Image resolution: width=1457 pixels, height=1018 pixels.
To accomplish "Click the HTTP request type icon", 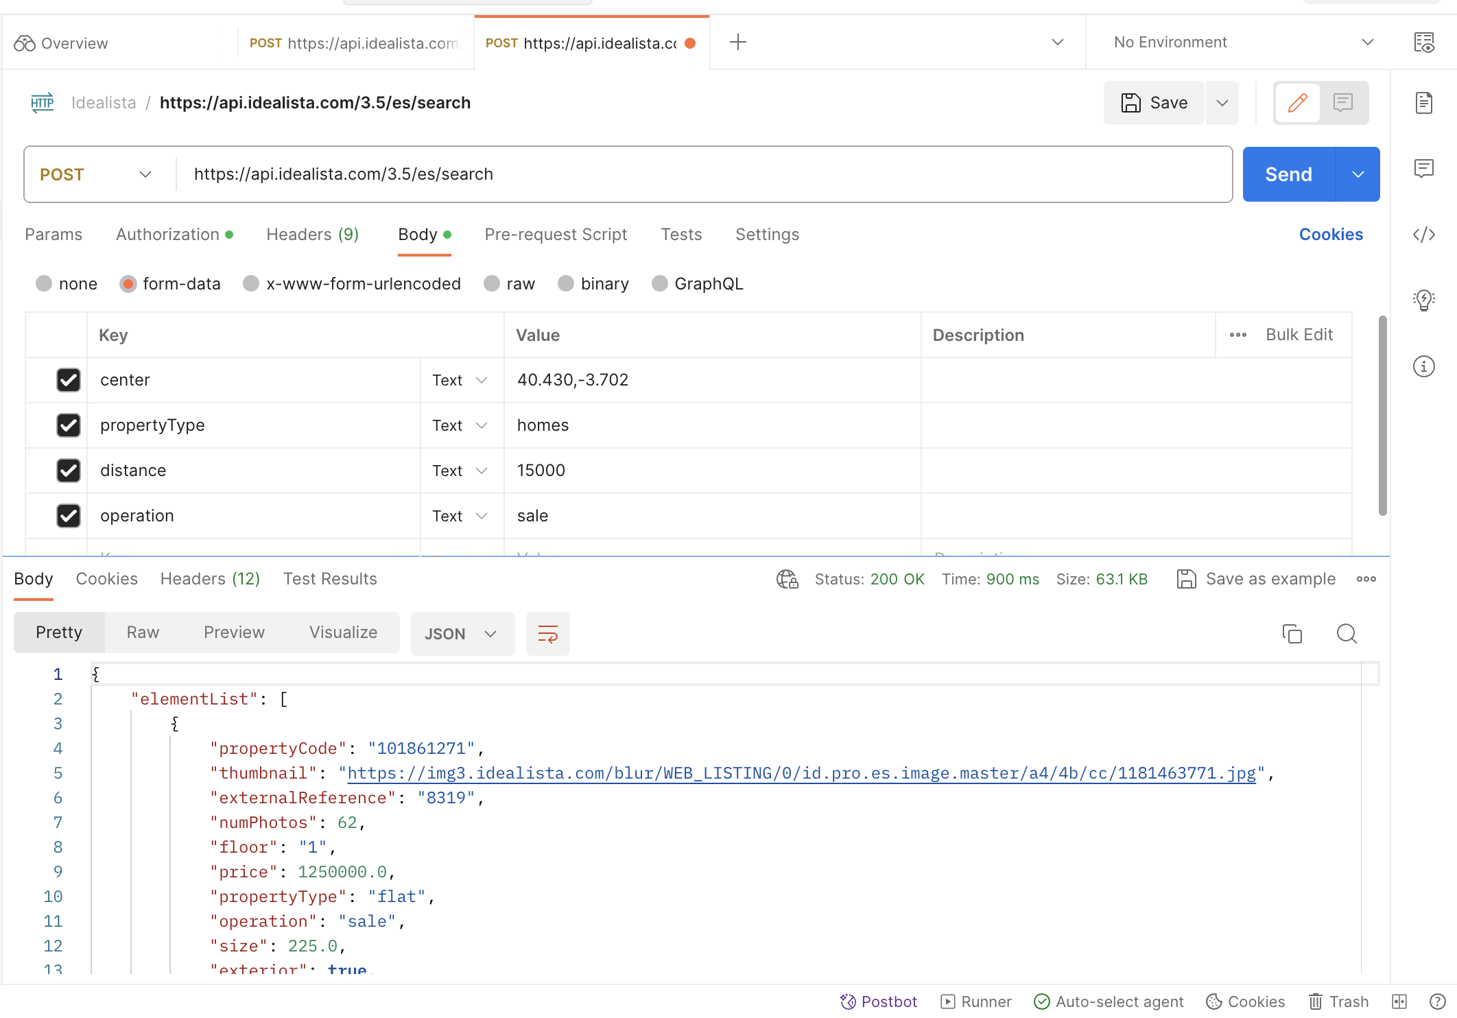I will tap(43, 103).
